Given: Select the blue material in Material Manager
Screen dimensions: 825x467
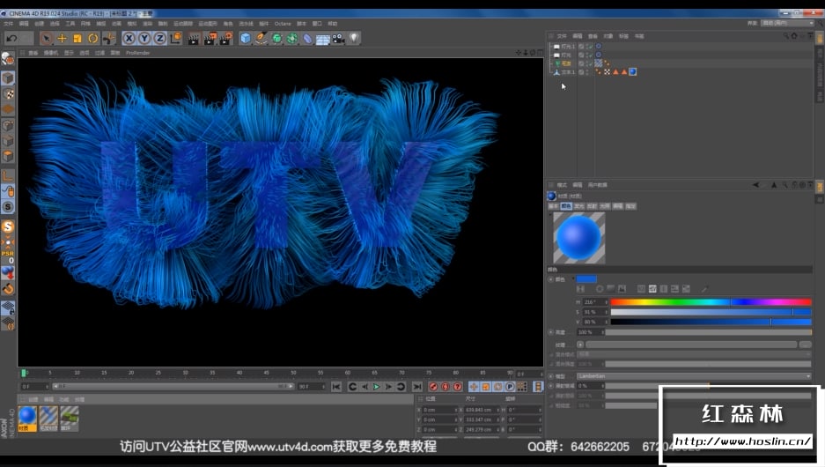Looking at the screenshot, I should pyautogui.click(x=27, y=419).
